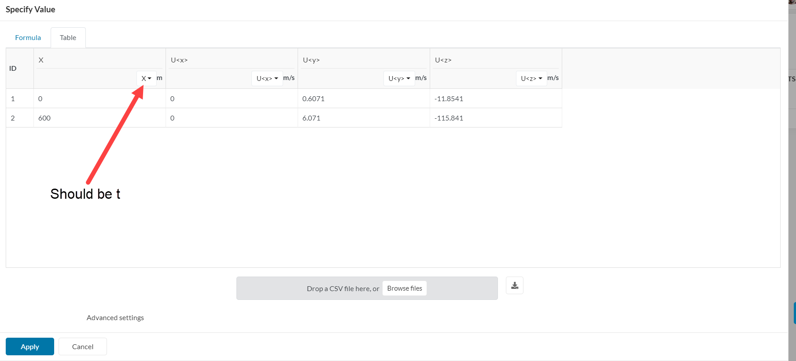
Task: Expand Advanced settings
Action: point(115,317)
